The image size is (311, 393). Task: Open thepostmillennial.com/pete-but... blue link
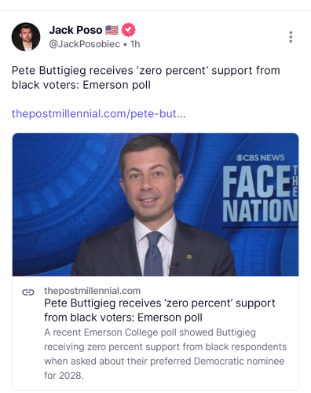pyautogui.click(x=99, y=114)
